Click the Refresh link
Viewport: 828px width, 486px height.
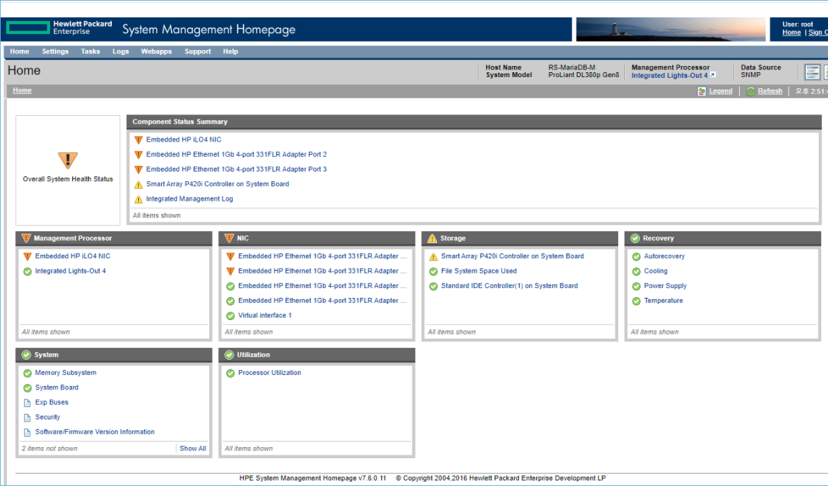click(770, 91)
